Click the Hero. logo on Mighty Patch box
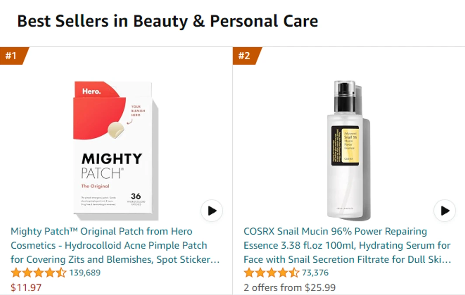Image resolution: width=465 pixels, height=295 pixels. (91, 91)
